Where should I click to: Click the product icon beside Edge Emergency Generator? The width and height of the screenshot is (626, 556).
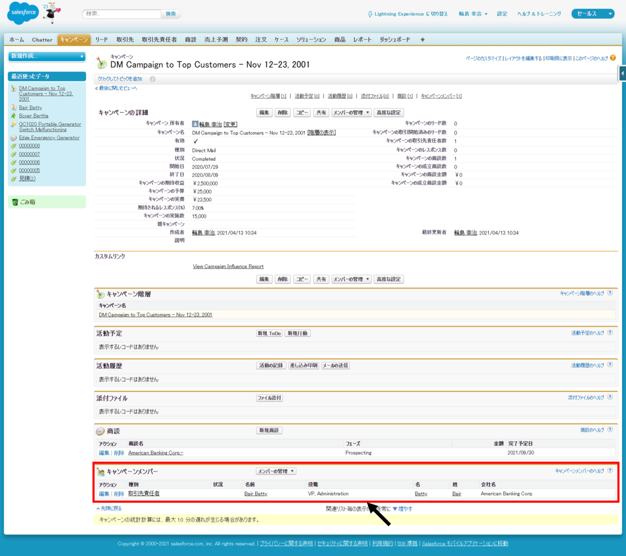14,138
